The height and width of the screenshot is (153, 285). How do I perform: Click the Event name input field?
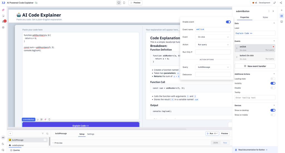(213, 29)
